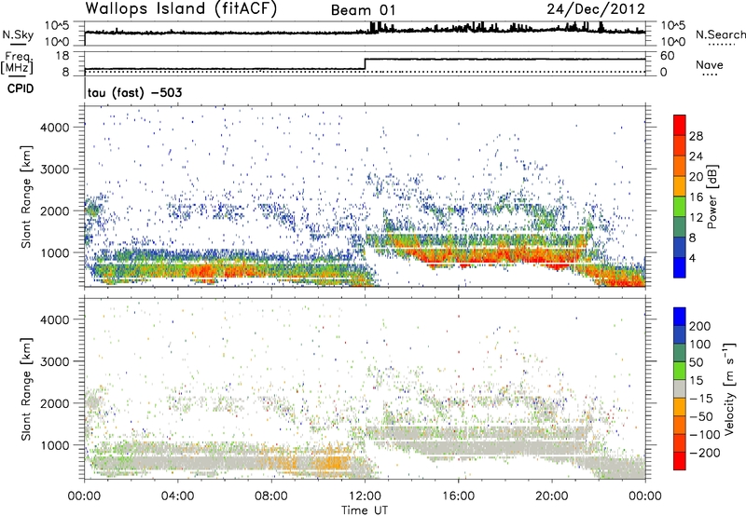The width and height of the screenshot is (746, 516).
Task: Click the power colorbar '4' tick label
Action: coord(692,258)
